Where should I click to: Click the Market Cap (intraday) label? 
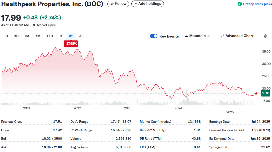155,122
